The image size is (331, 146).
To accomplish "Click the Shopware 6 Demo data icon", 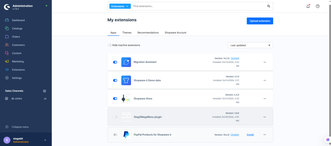I will click(x=126, y=80).
